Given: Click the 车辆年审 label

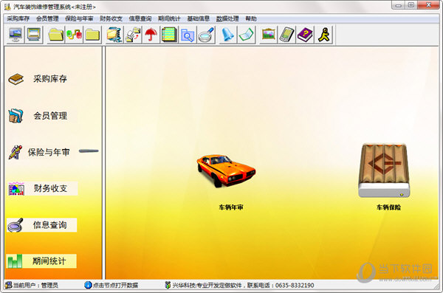Looking at the screenshot, I should [x=231, y=207].
